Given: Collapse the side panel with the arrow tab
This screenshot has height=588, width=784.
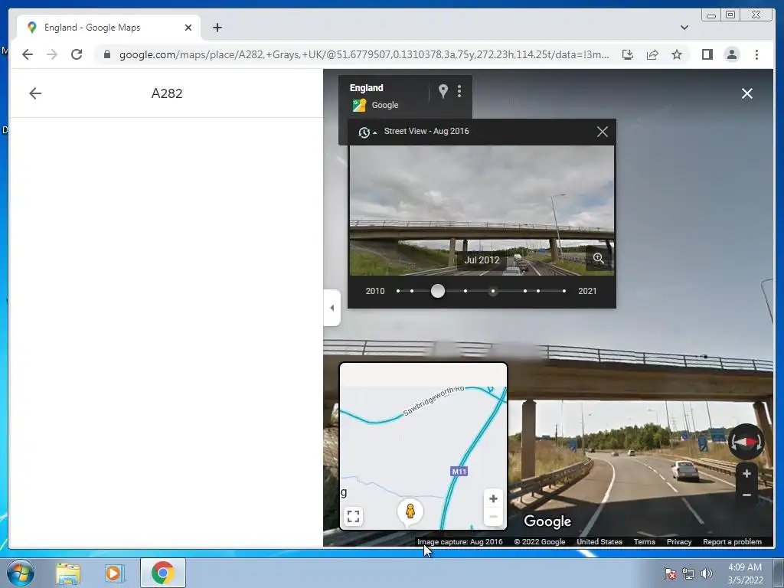Looking at the screenshot, I should coord(332,308).
